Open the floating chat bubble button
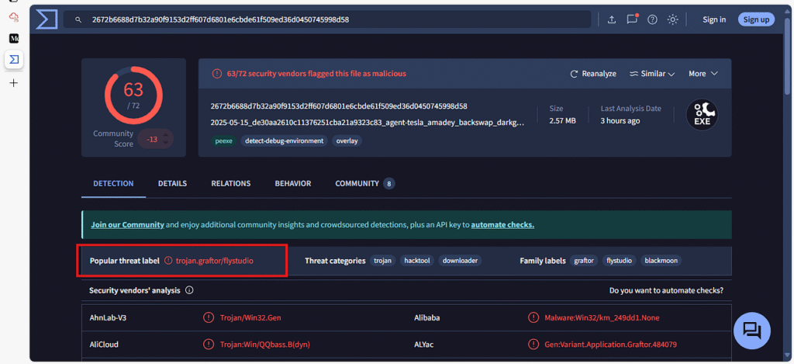This screenshot has height=364, width=794. click(x=752, y=331)
